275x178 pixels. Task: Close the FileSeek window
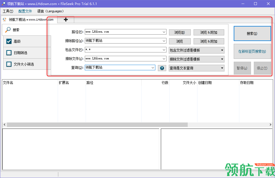click(x=268, y=4)
